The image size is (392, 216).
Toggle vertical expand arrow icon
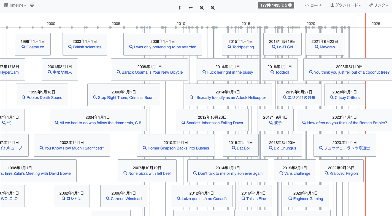tap(180, 8)
